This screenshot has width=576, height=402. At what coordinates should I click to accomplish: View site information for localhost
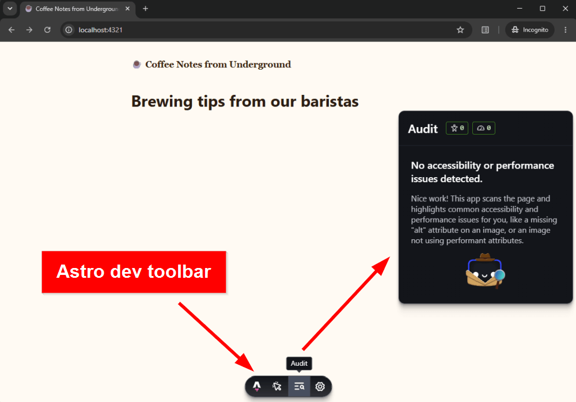tap(69, 30)
